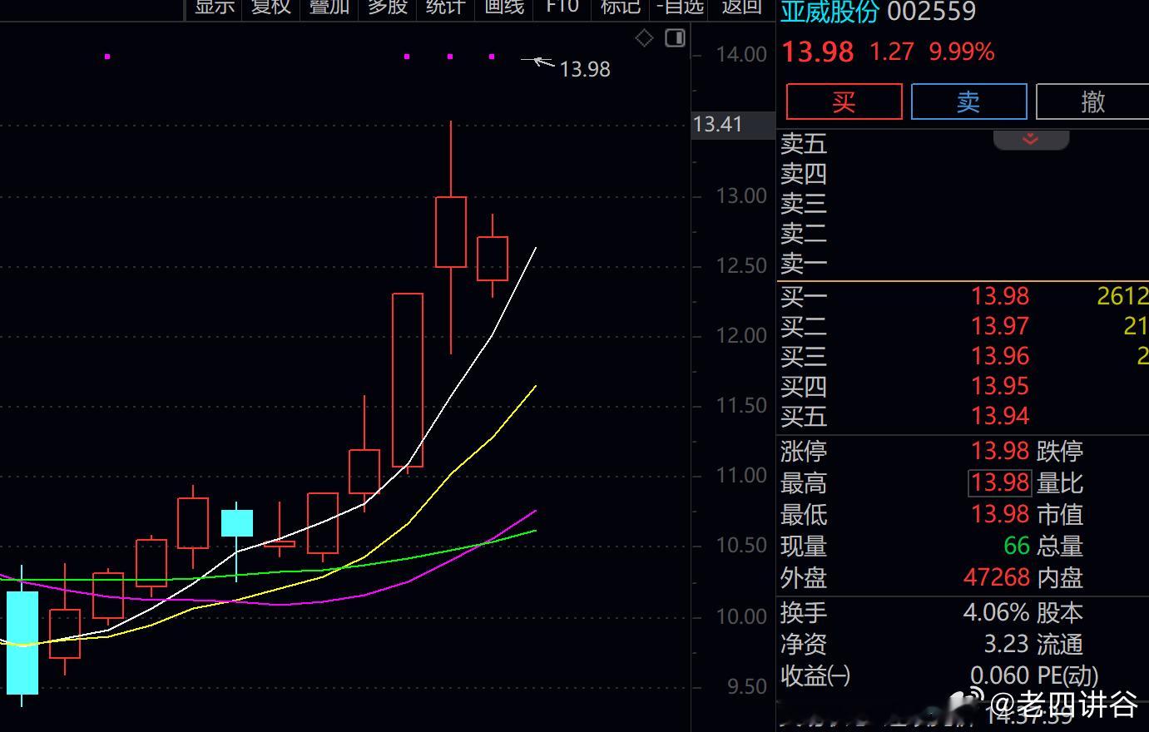Remove stock via -自选 button

click(x=680, y=7)
